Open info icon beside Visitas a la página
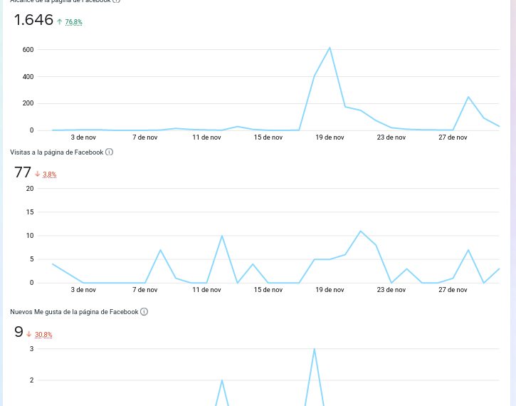 tap(110, 152)
